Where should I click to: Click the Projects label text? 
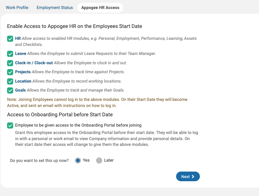pos(23,72)
